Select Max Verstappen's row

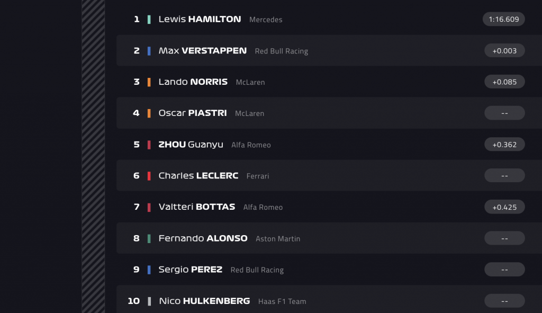(202, 51)
